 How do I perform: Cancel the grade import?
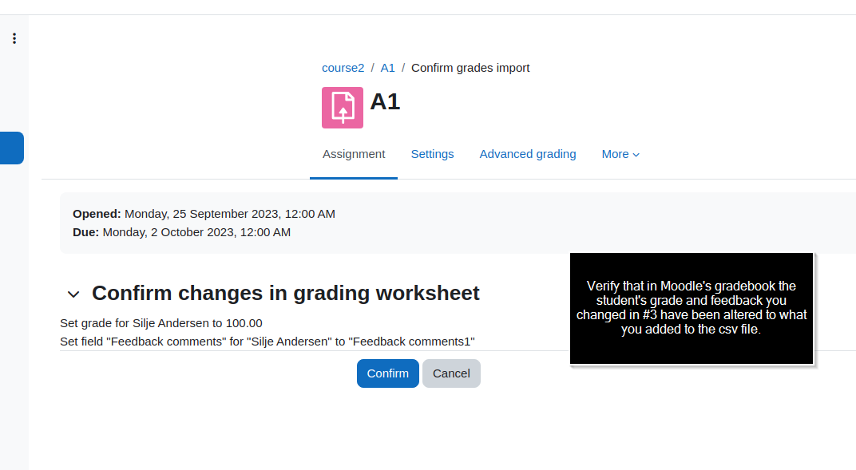tap(451, 373)
